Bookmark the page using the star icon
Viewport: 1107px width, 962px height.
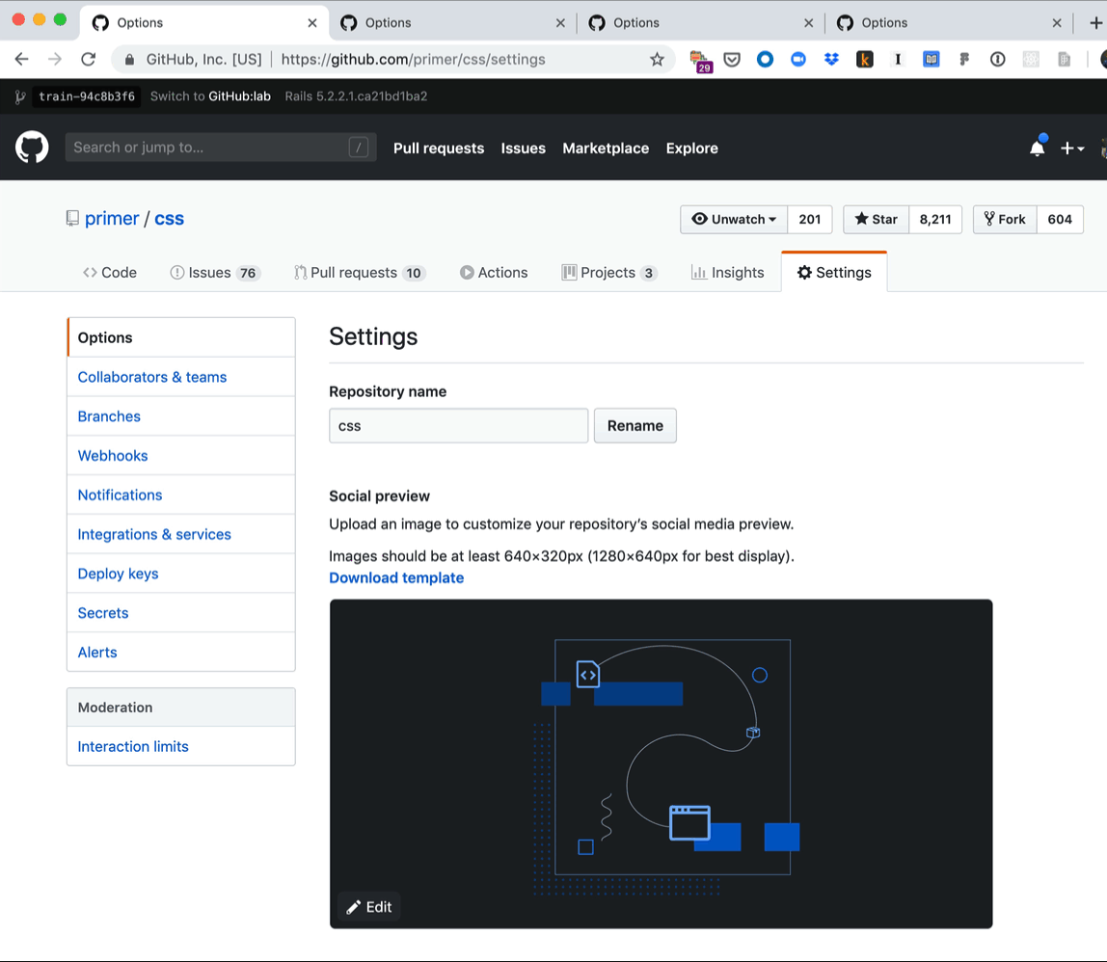pyautogui.click(x=657, y=59)
